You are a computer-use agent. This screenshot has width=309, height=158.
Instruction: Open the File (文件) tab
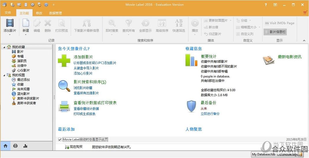tap(8, 13)
